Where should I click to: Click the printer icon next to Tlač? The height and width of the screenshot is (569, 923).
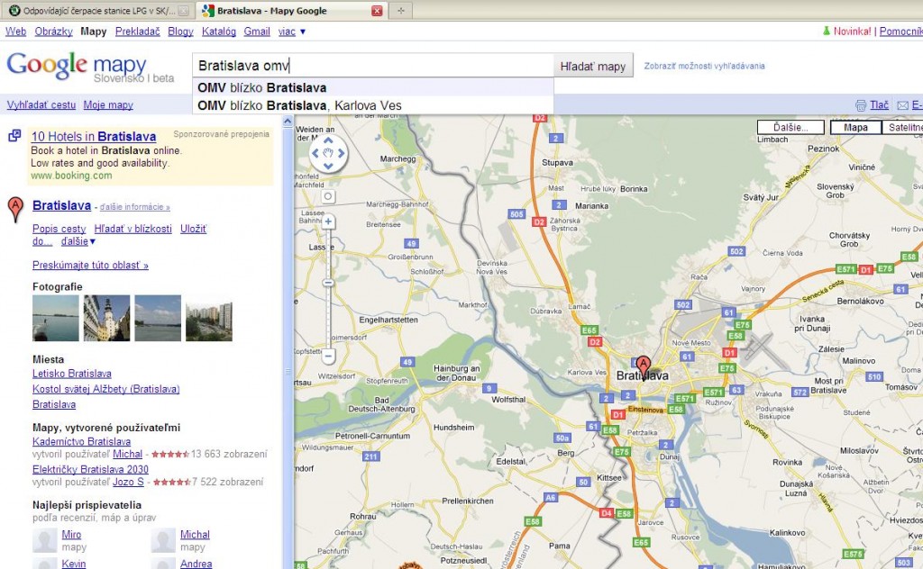pyautogui.click(x=861, y=105)
